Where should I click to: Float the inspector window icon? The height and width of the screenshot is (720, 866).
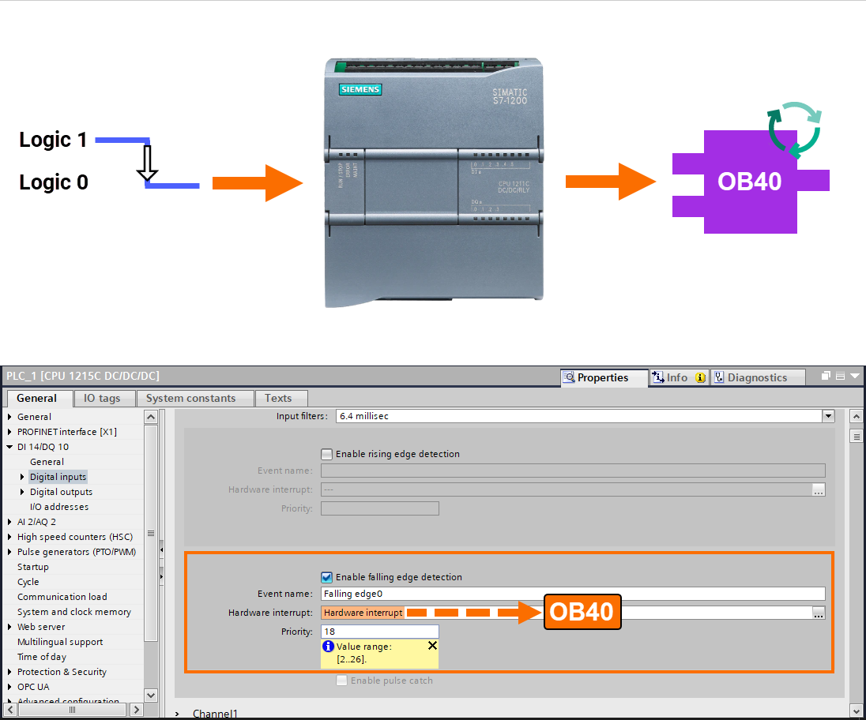click(826, 376)
